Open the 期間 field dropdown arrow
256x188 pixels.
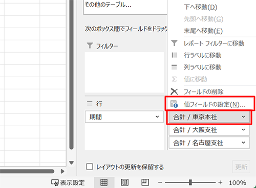point(157,117)
